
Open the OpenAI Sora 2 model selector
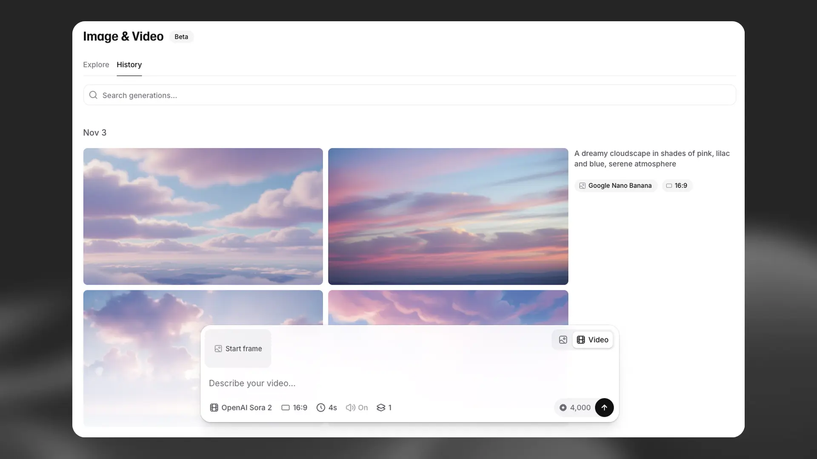pos(240,408)
